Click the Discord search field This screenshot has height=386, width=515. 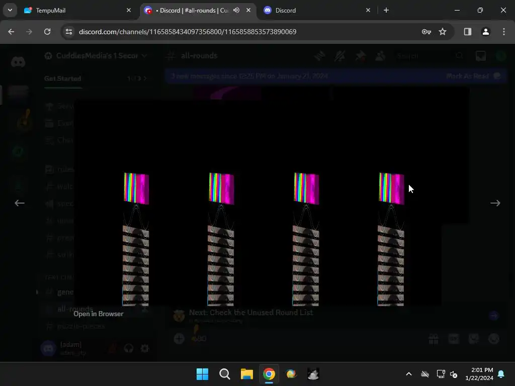(428, 56)
